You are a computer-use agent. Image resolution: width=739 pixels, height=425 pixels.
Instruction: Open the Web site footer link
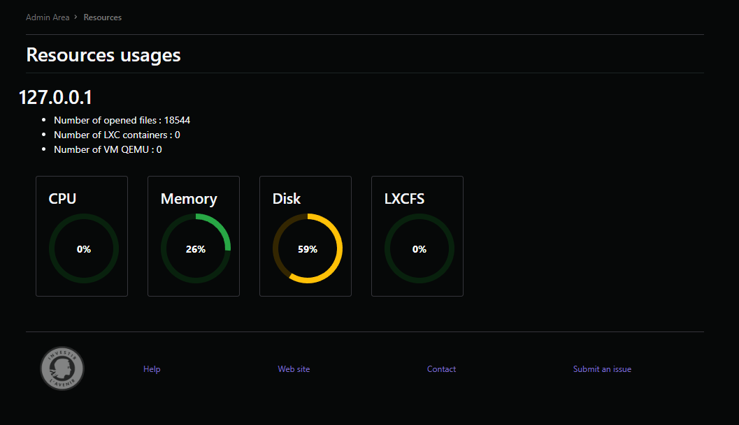coord(294,369)
